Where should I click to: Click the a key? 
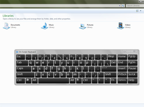coord(35,69)
